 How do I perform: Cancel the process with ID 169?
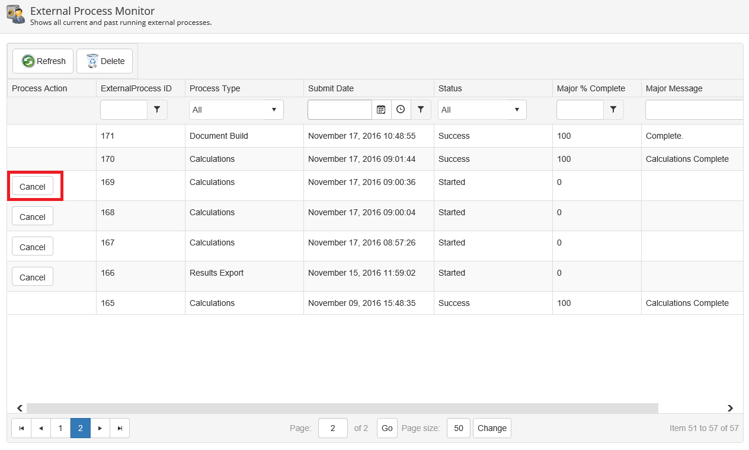pyautogui.click(x=33, y=186)
